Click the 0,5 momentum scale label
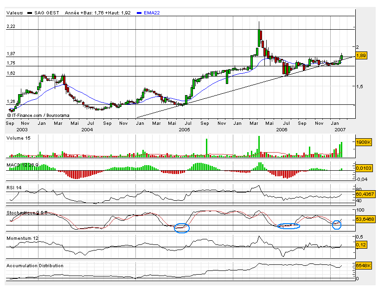378x289 pixels. [359, 237]
